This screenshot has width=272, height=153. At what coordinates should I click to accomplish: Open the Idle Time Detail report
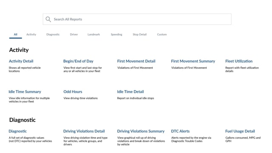(x=130, y=92)
